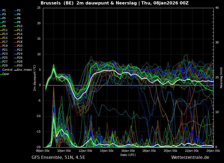Select legend item P19
Image resolution: width=224 pixels, height=163 pixels.
point(4,46)
